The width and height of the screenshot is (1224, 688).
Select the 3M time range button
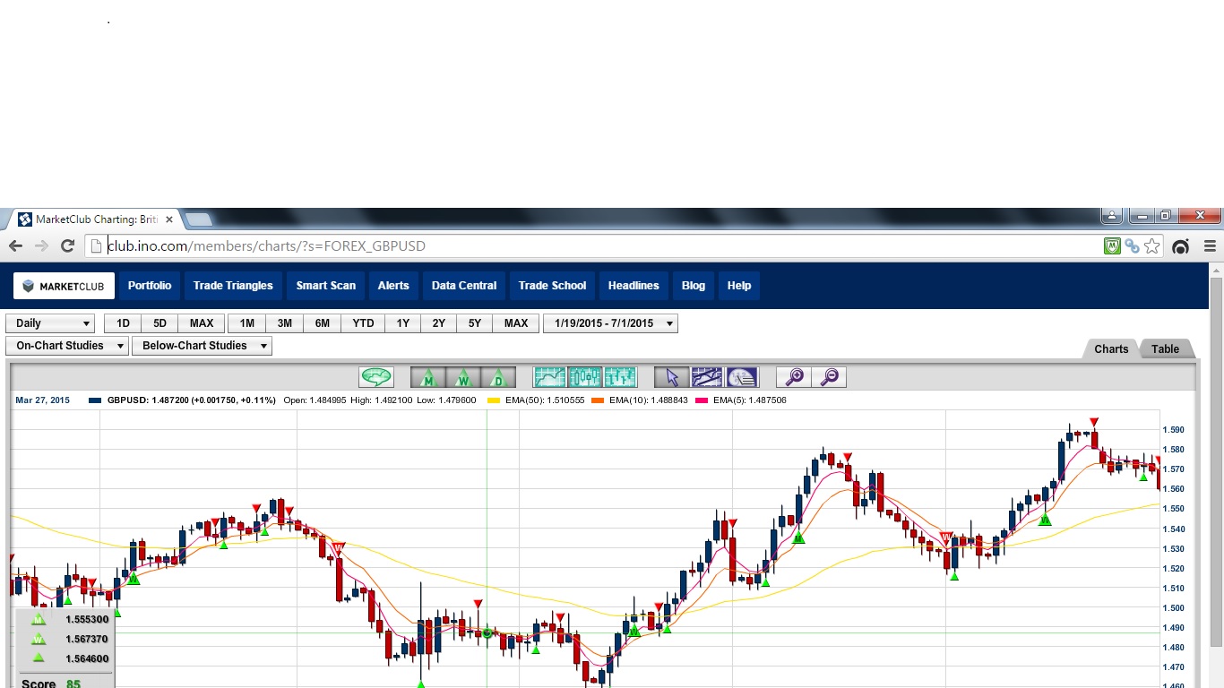click(285, 323)
